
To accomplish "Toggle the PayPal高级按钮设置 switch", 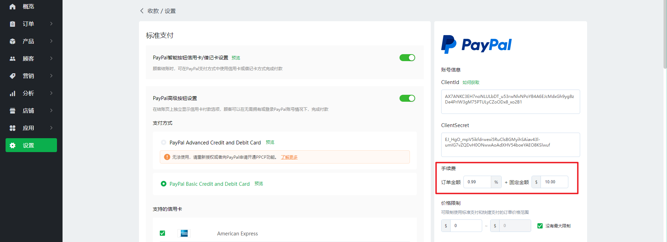I will click(407, 98).
